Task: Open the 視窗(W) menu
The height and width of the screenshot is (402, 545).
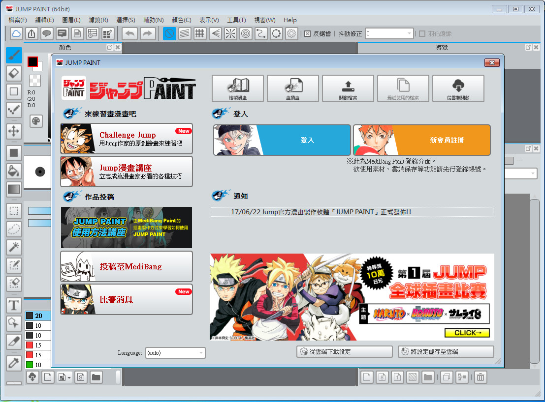Action: coord(265,20)
